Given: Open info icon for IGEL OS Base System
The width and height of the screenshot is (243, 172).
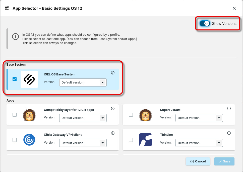Looking at the screenshot, I should pyautogui.click(x=113, y=73).
